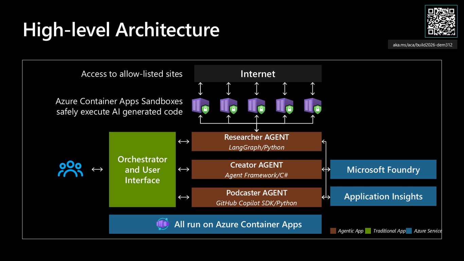Click the green Traditional App legend swatch
The image size is (464, 261).
[368, 231]
